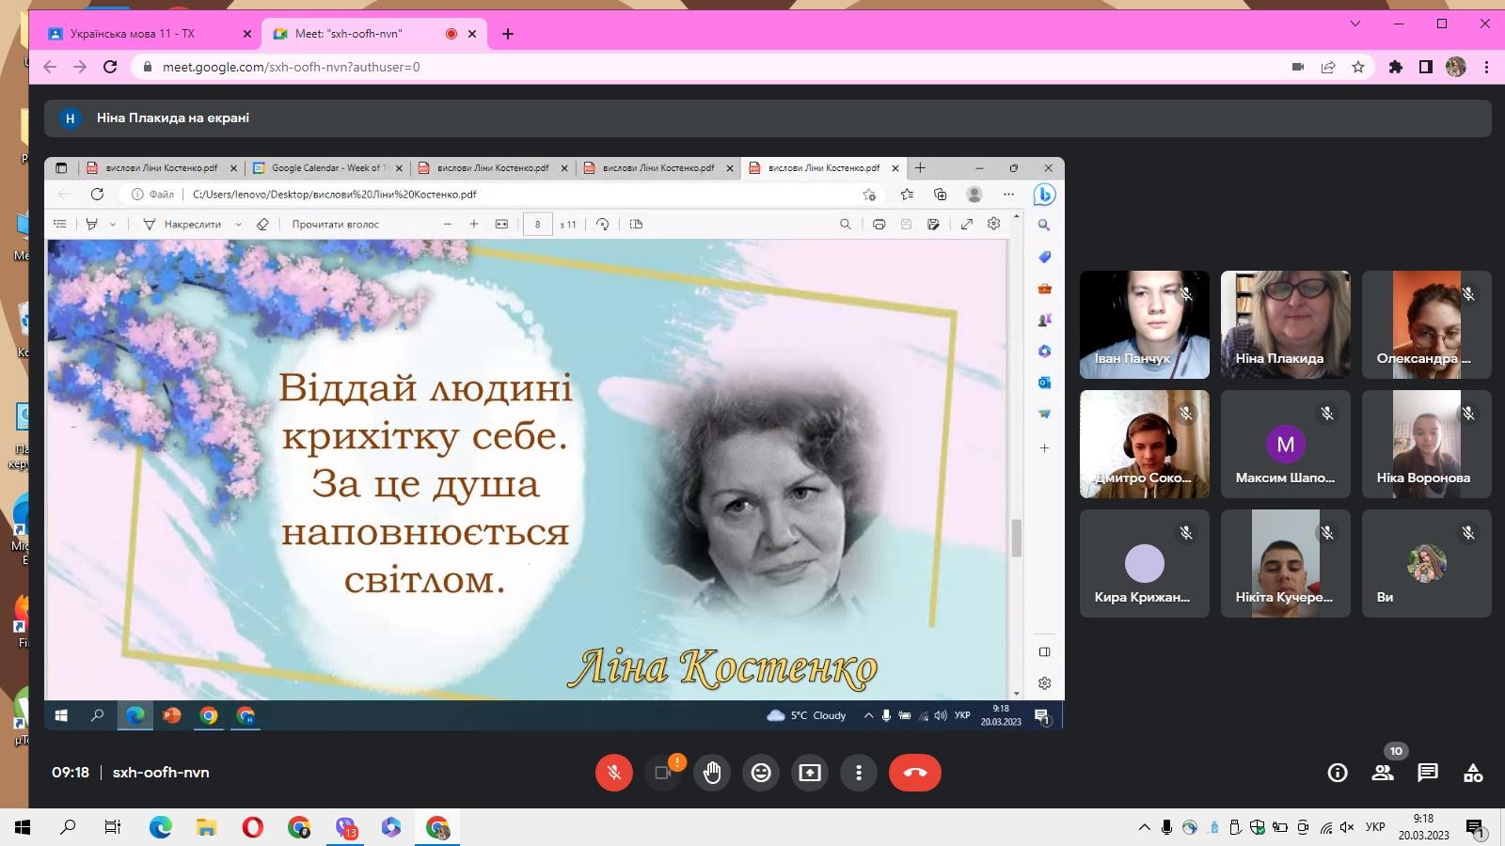This screenshot has height=846, width=1505.
Task: Leave the call with red hang-up button
Action: click(914, 773)
